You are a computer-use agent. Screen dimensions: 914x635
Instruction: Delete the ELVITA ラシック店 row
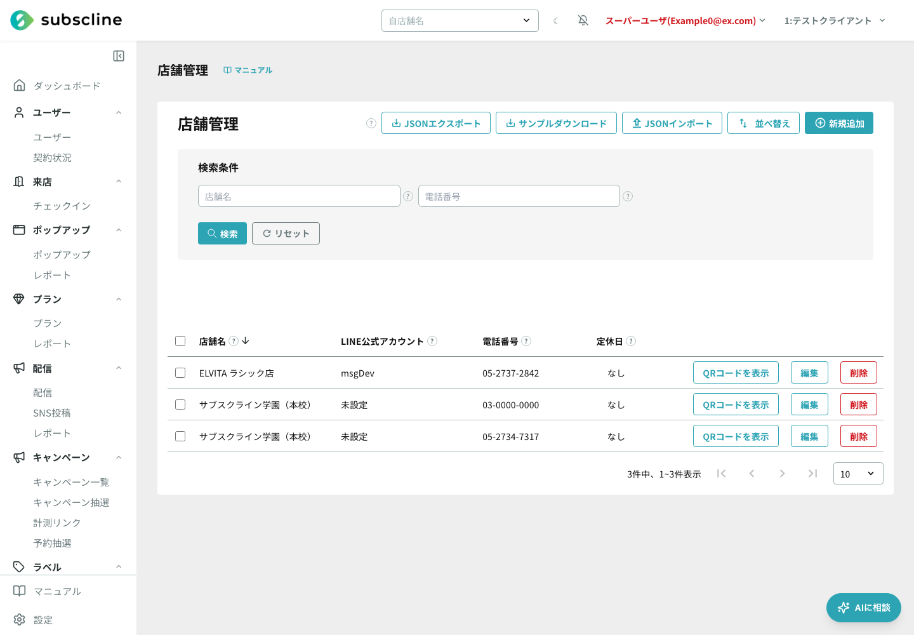pos(859,373)
